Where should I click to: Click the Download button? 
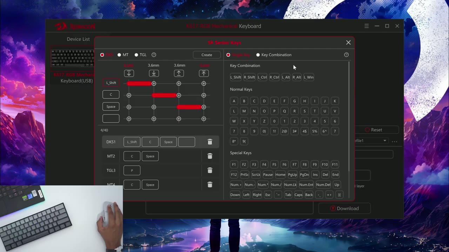pos(344,208)
